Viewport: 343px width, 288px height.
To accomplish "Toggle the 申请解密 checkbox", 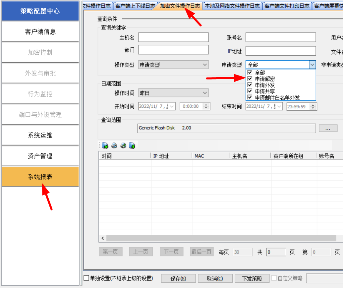I will click(x=250, y=79).
